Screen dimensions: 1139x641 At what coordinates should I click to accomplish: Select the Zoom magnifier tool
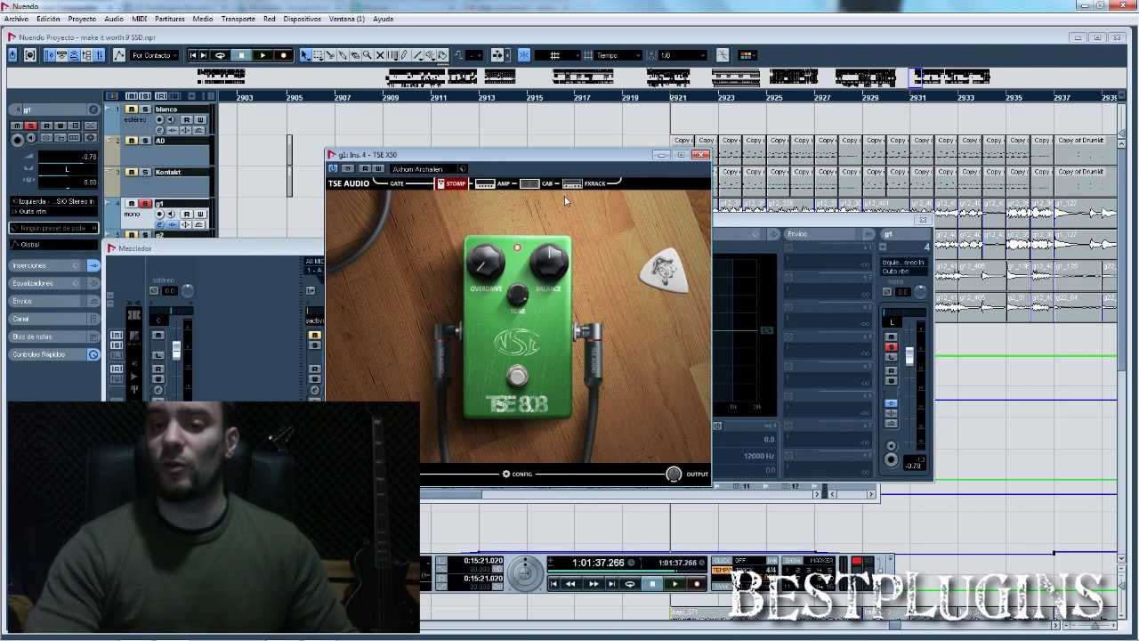tap(367, 55)
